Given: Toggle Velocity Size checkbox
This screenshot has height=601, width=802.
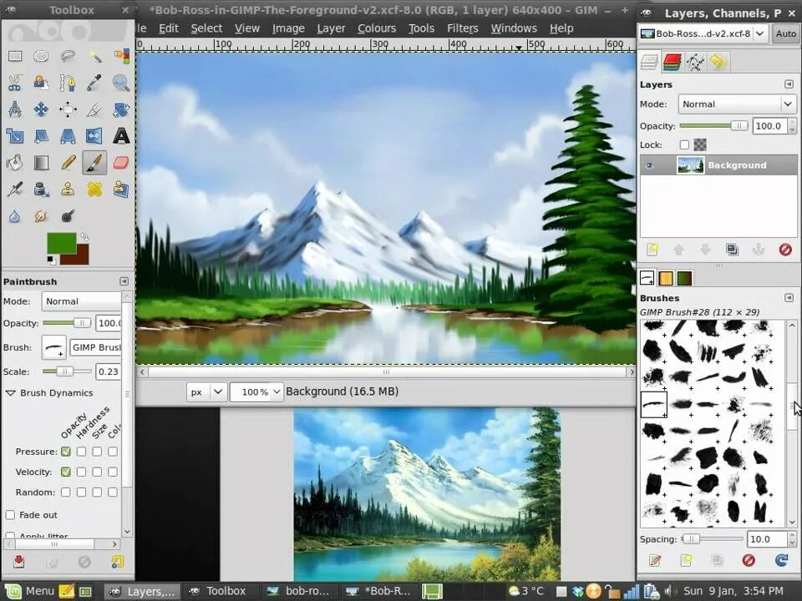Looking at the screenshot, I should [97, 472].
